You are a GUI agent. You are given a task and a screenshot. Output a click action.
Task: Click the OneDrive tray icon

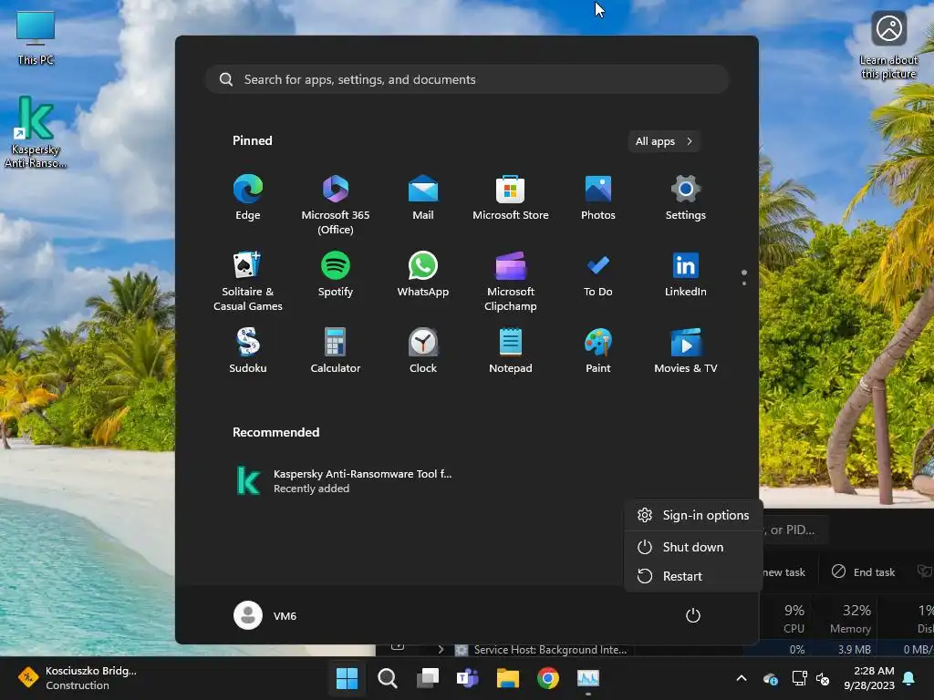(770, 678)
